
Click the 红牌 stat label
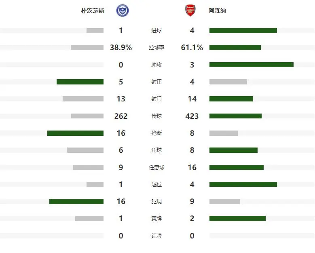[156, 236]
